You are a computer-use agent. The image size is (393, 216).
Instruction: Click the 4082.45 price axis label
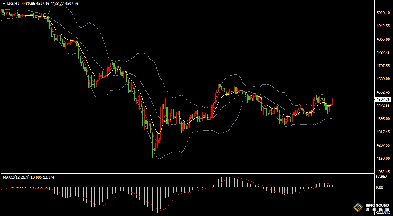point(383,172)
